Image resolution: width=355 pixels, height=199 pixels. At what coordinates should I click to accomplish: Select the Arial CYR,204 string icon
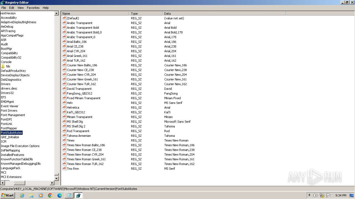tap(64, 51)
